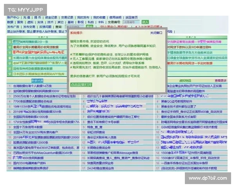
Task: Select row '国内35W电器类客户资料'
Action: pyautogui.click(x=43, y=163)
